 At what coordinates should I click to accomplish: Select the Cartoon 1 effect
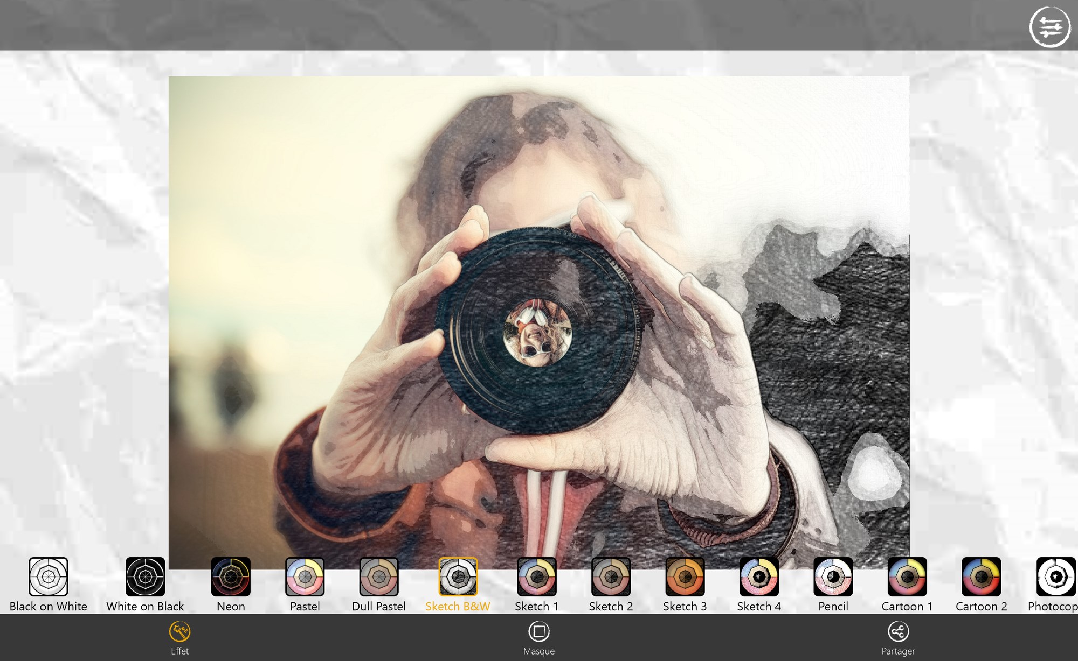click(907, 576)
